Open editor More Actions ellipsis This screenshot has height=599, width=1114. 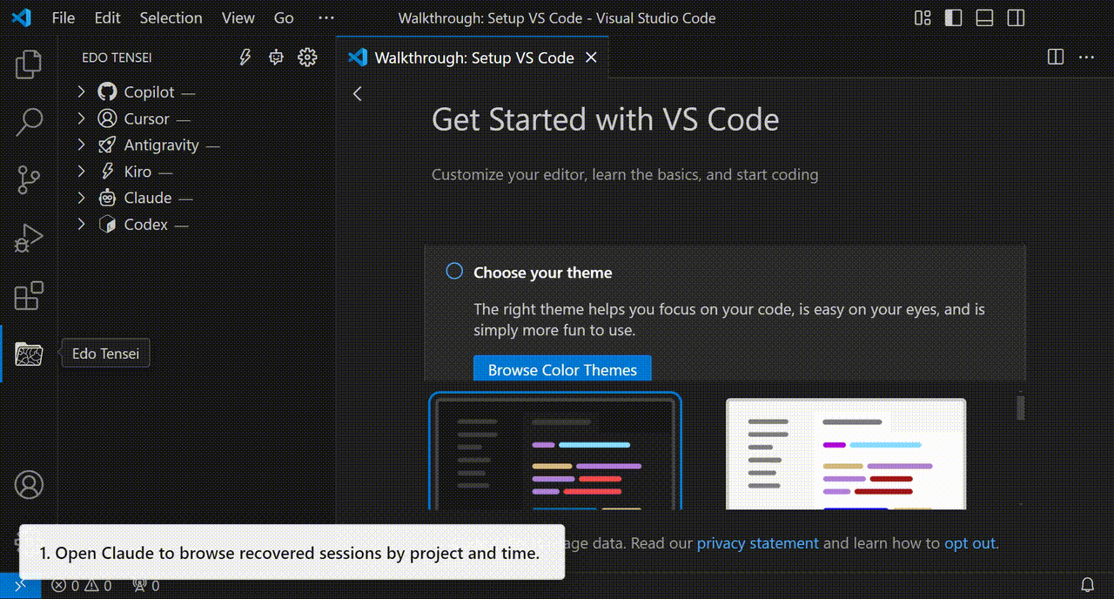tap(1086, 57)
